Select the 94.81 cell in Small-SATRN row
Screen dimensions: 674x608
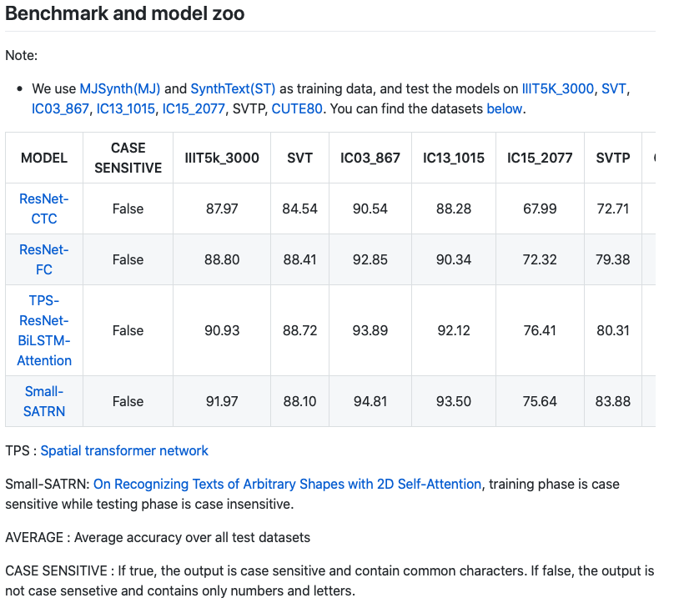[x=370, y=401]
